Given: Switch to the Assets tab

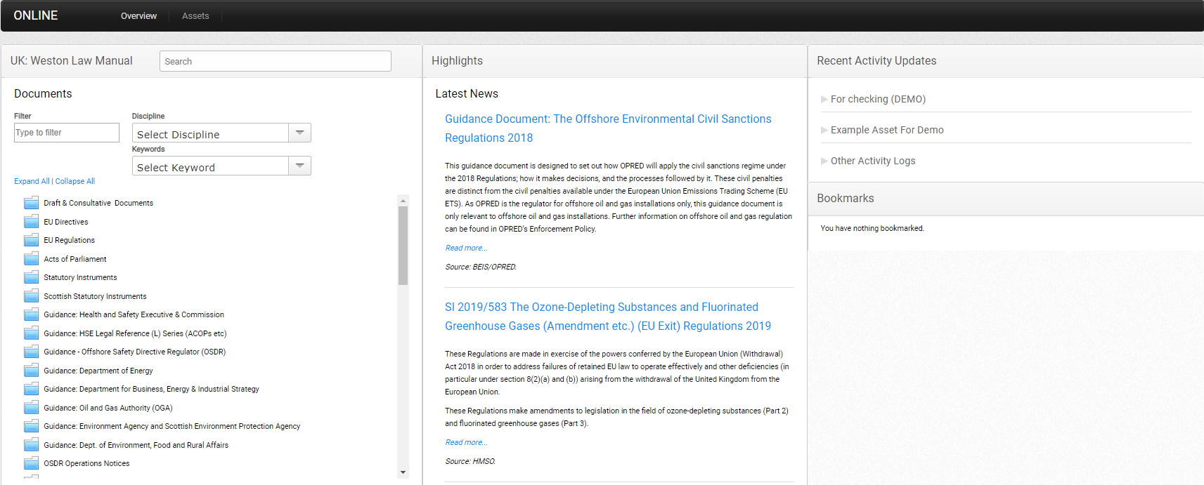Looking at the screenshot, I should [195, 16].
